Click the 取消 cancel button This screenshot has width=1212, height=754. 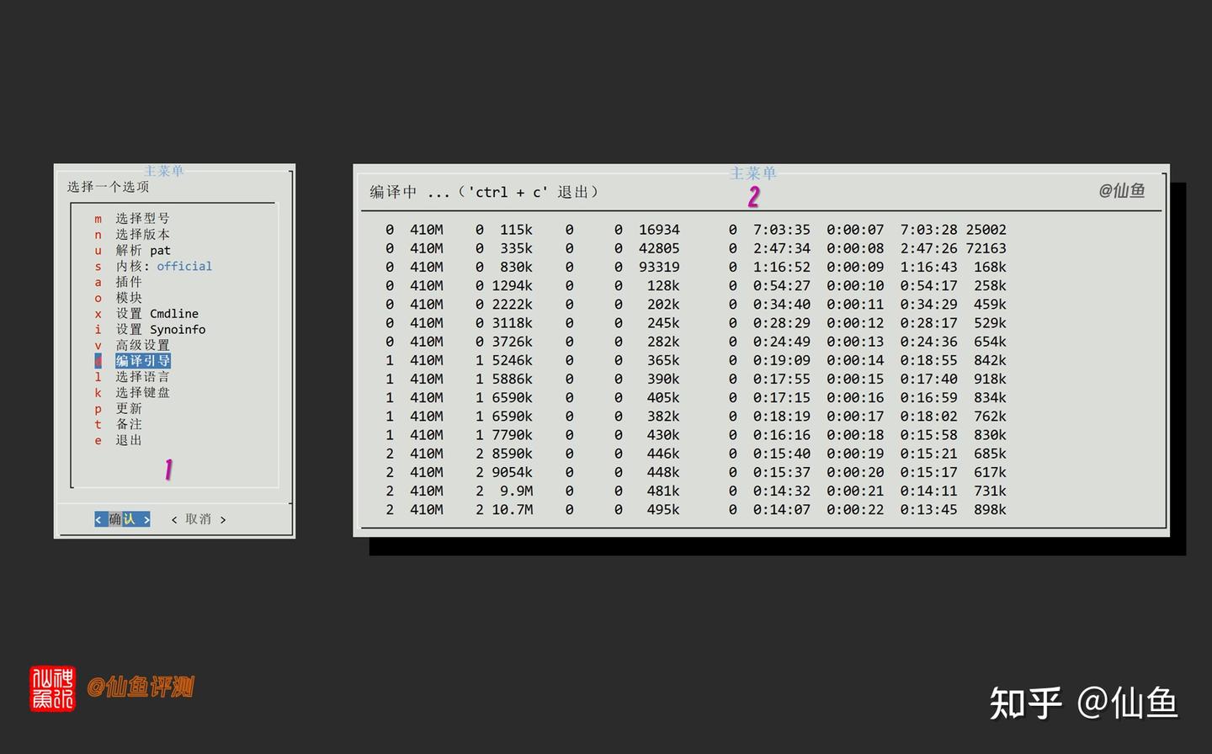199,519
